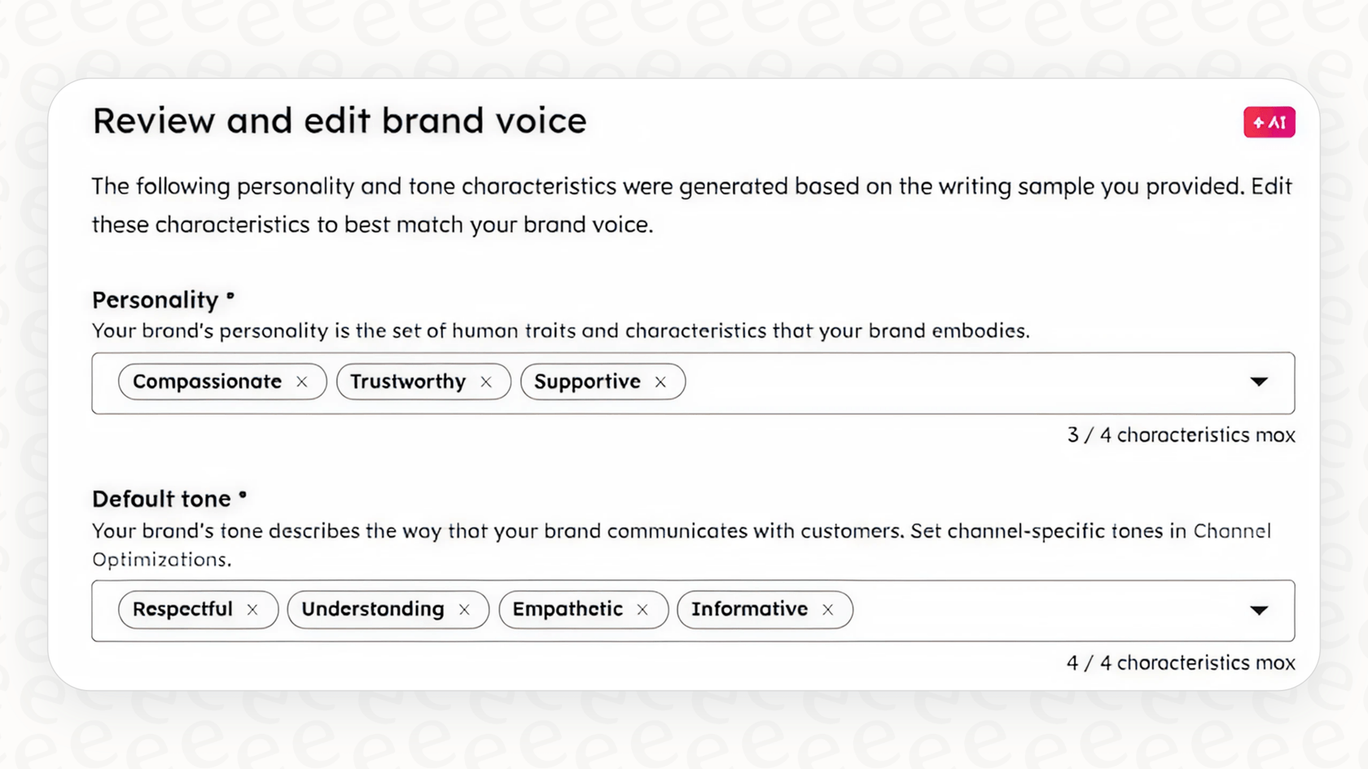Viewport: 1368px width, 769px height.
Task: Remove the Respectful tone tag
Action: coord(253,609)
